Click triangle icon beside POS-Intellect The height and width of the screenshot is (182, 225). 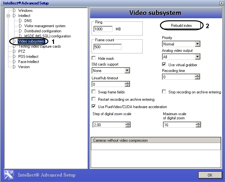14,57
